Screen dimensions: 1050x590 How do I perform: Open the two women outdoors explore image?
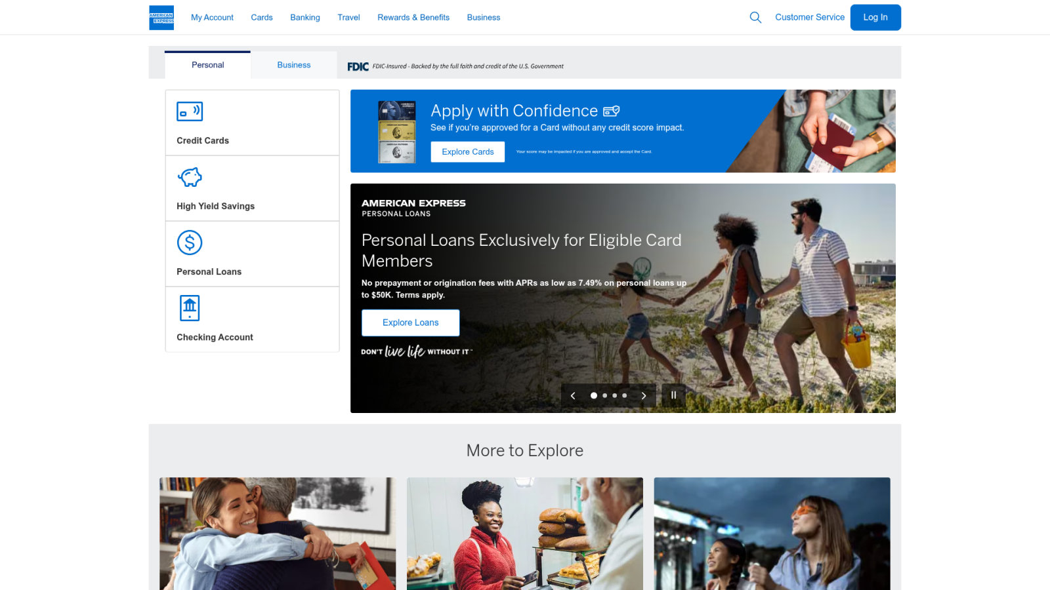click(x=772, y=534)
